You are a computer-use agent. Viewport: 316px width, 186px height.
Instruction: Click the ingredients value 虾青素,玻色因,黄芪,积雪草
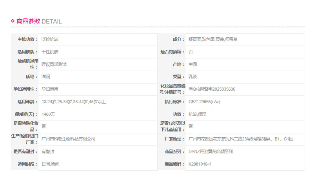[x=213, y=39]
